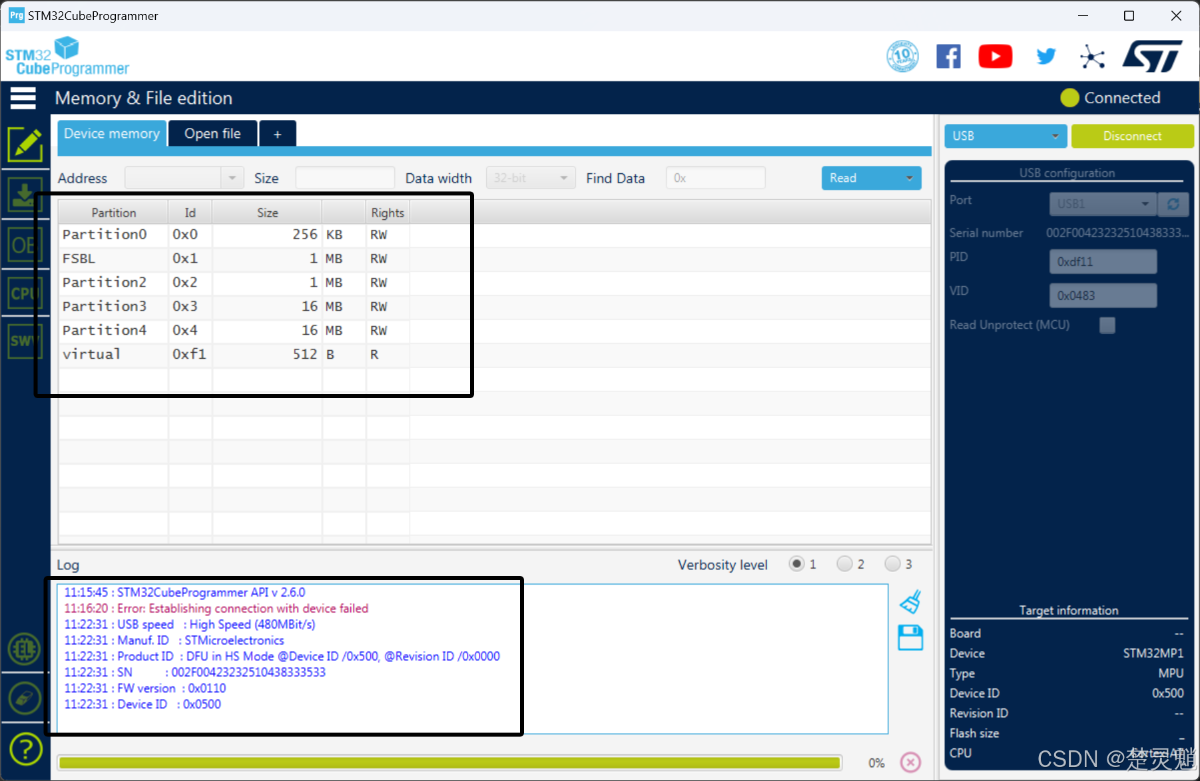Screen dimensions: 1200x781
Task: Open the Option Bytes (OB) panel
Action: click(24, 245)
